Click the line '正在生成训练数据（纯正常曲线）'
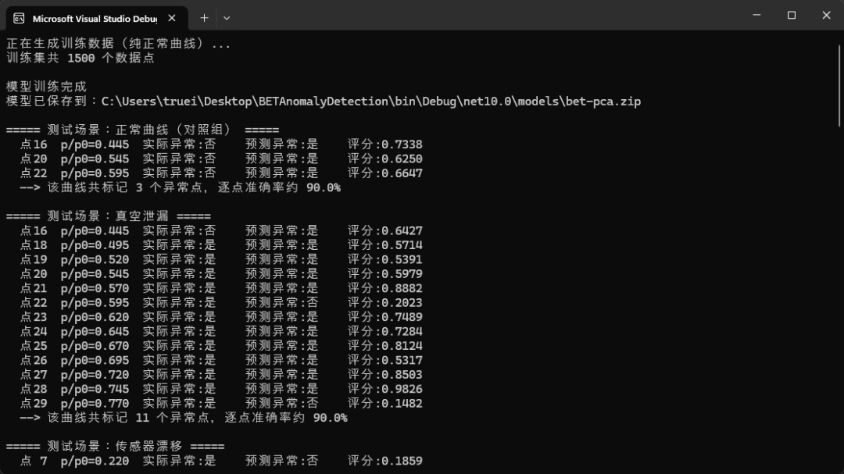The height and width of the screenshot is (474, 844). (119, 44)
